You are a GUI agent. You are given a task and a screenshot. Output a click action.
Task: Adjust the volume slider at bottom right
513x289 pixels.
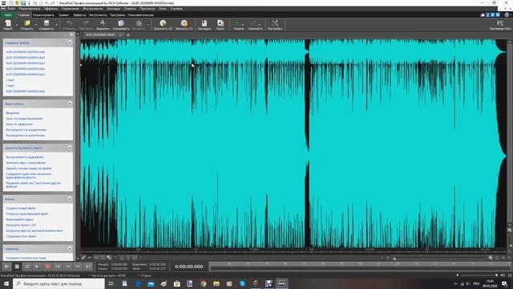coord(479,275)
